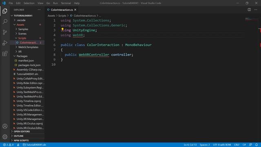
Task: Collapse the Assets folder
Action: [x=20, y=24]
